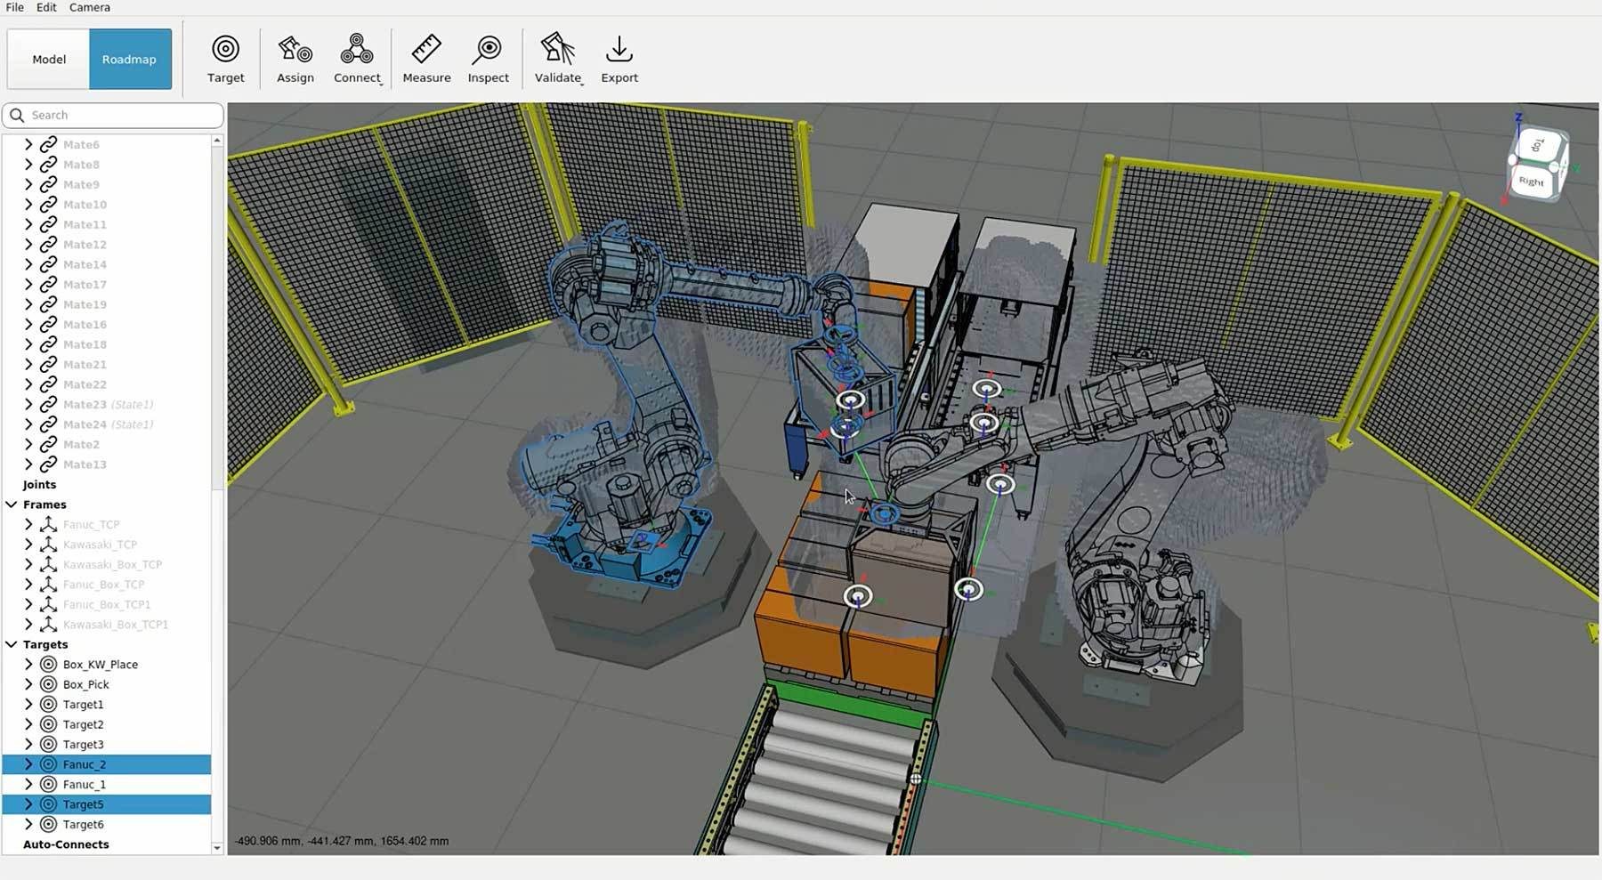Image resolution: width=1602 pixels, height=880 pixels.
Task: Click the Kawasaki_TCP frame icon
Action: point(49,544)
